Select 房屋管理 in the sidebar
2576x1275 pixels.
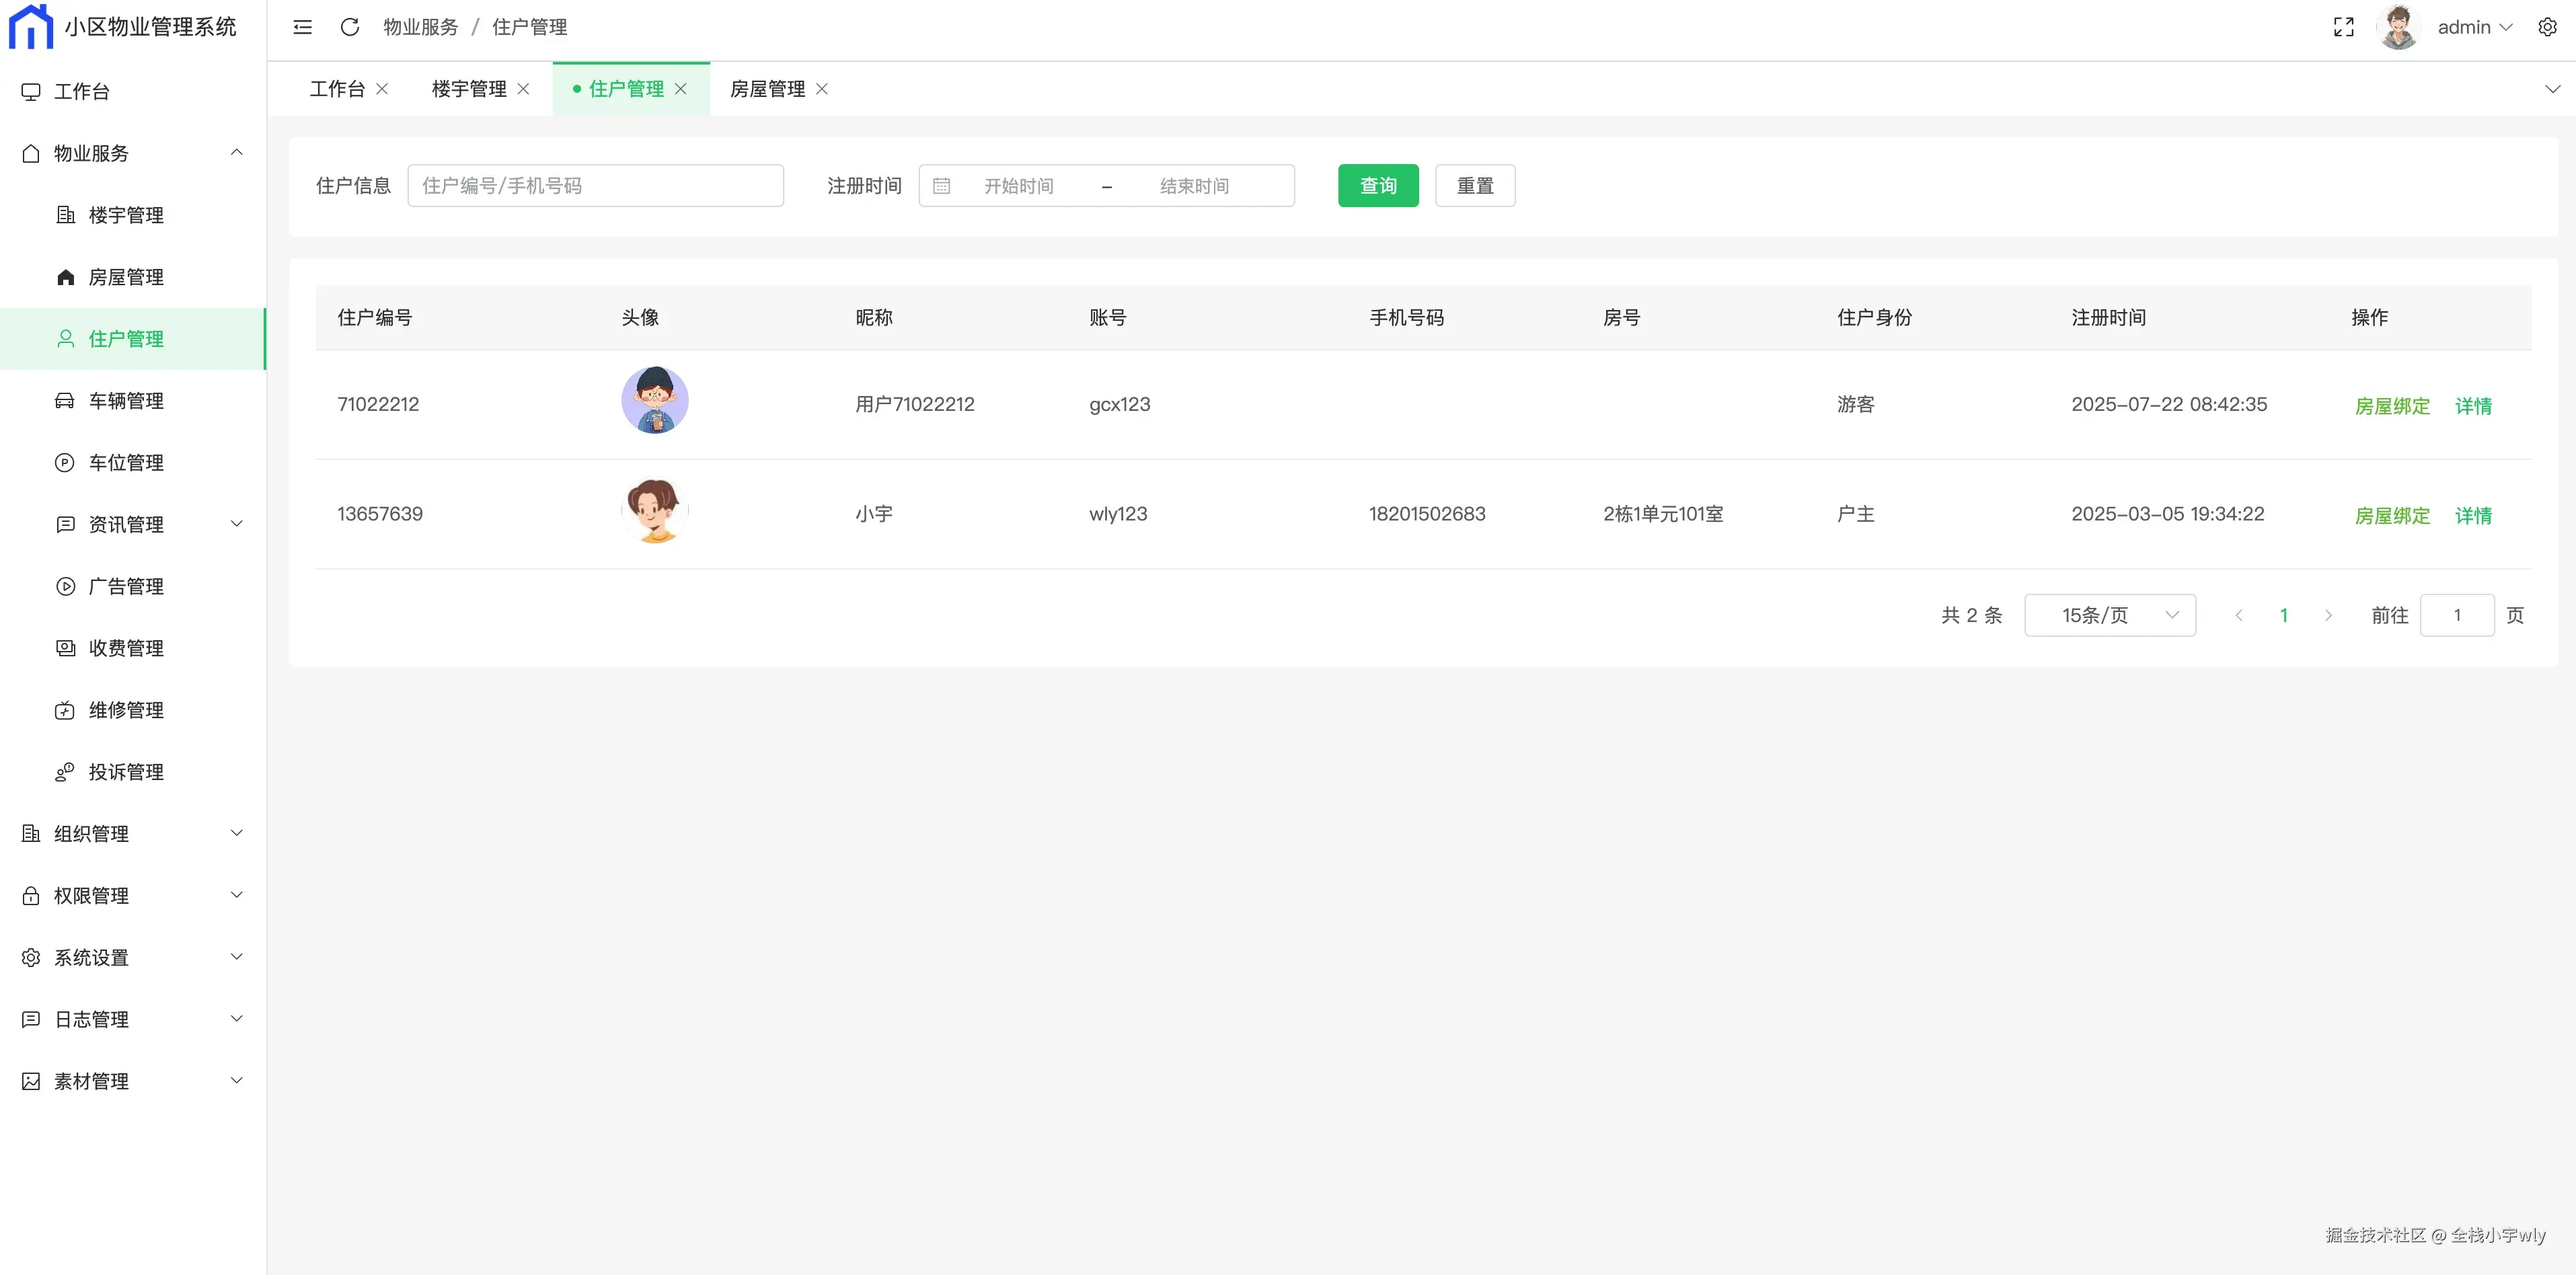tap(126, 277)
